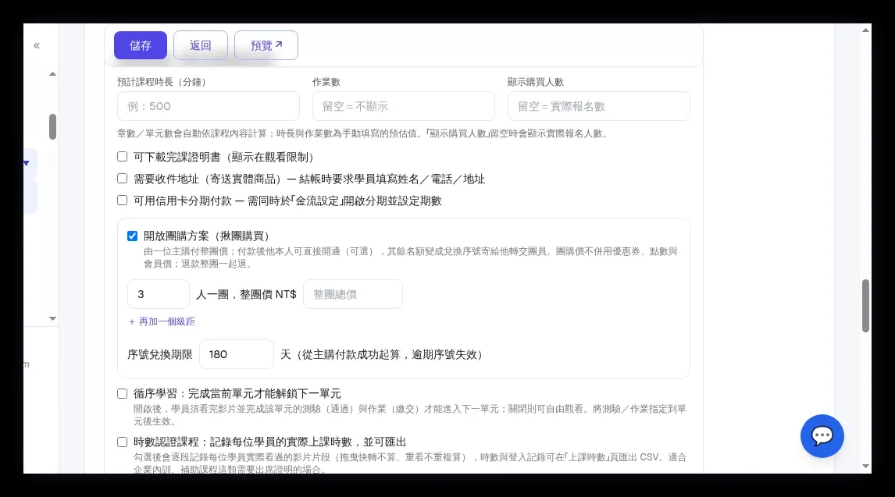This screenshot has height=497, width=895.
Task: Open the chat support bubble
Action: tap(822, 436)
